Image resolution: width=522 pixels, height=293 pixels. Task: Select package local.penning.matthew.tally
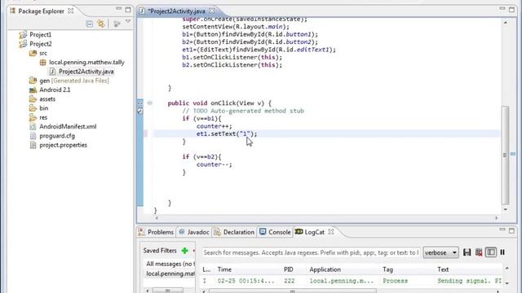(86, 62)
